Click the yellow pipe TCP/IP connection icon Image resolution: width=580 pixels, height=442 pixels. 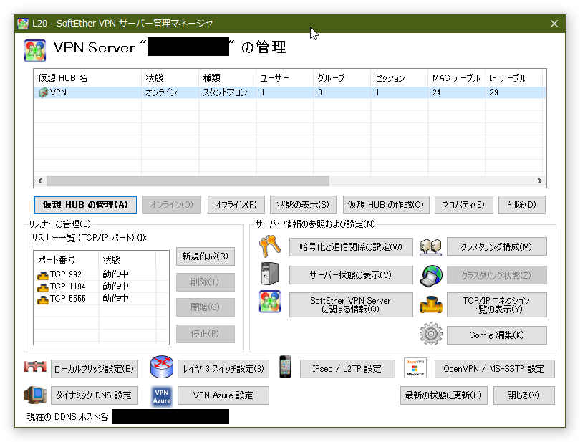click(x=431, y=304)
